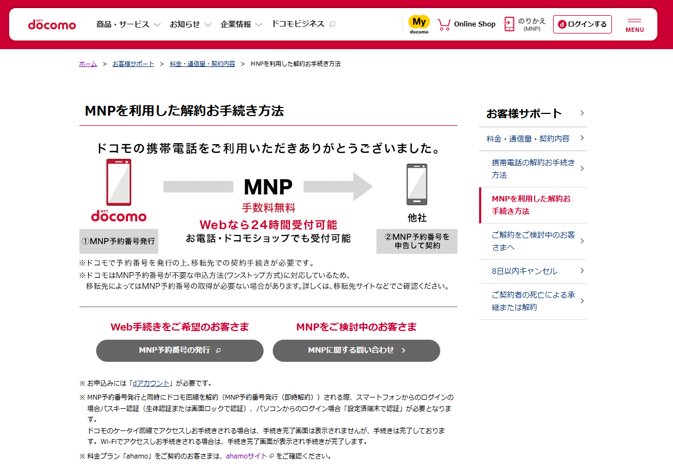This screenshot has height=472, width=673.
Task: Open ご解約をご検討中のお客さまへ in the sidebar
Action: (533, 241)
